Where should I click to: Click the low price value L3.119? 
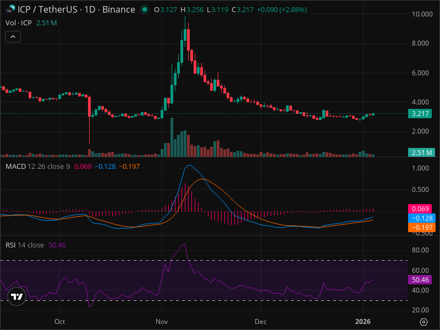click(217, 10)
